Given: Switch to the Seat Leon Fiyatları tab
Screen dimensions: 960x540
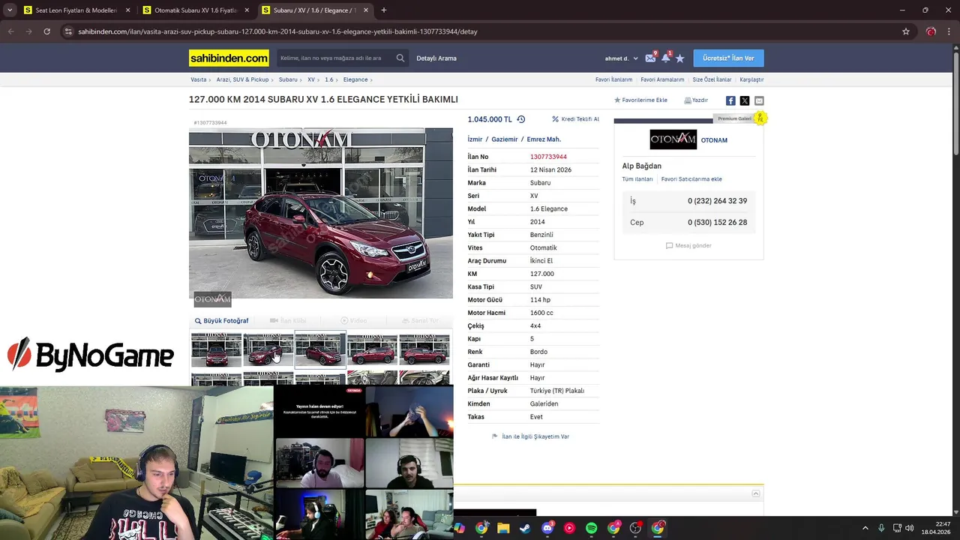Looking at the screenshot, I should tap(76, 10).
